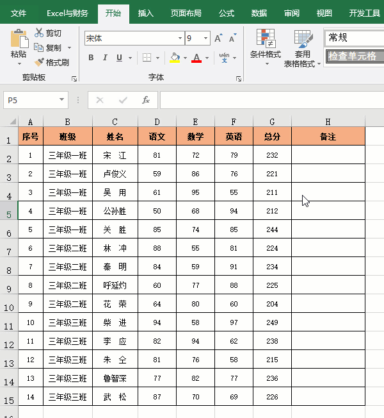This screenshot has height=418, width=384.
Task: Select total score cell 204
Action: (272, 304)
